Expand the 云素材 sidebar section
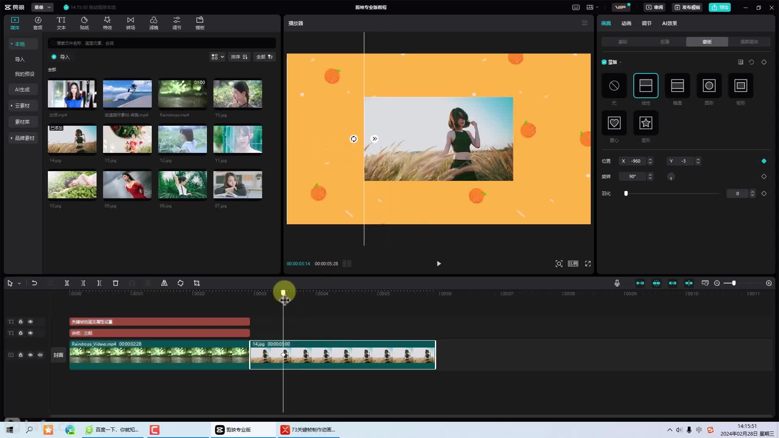This screenshot has height=438, width=779. click(23, 105)
